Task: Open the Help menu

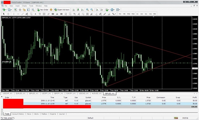Action: pos(46,6)
